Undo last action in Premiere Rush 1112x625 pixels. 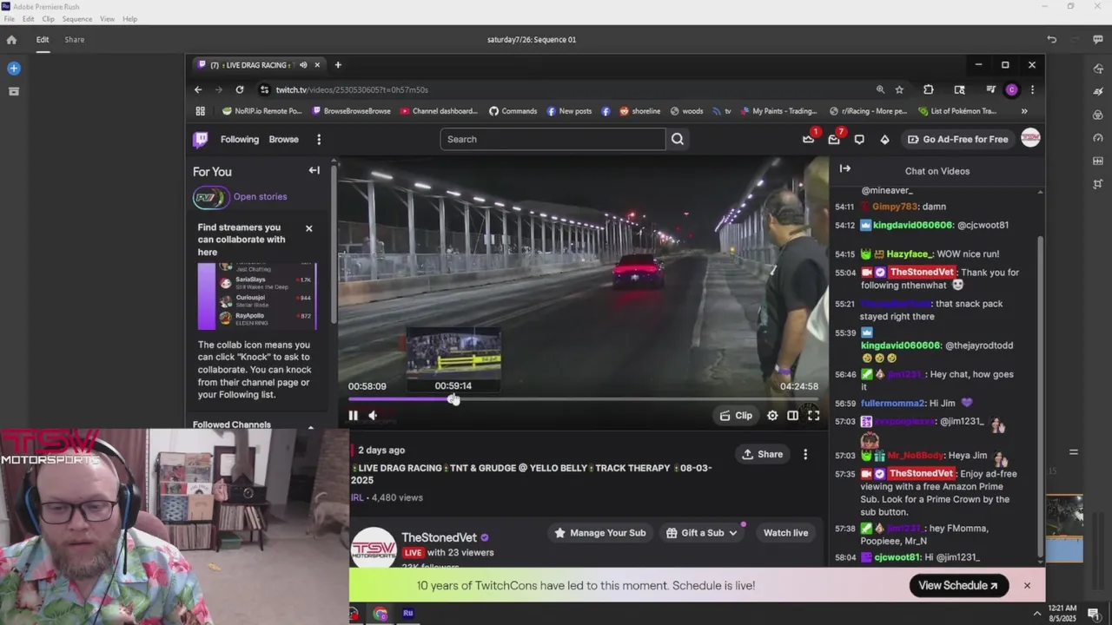click(1051, 39)
